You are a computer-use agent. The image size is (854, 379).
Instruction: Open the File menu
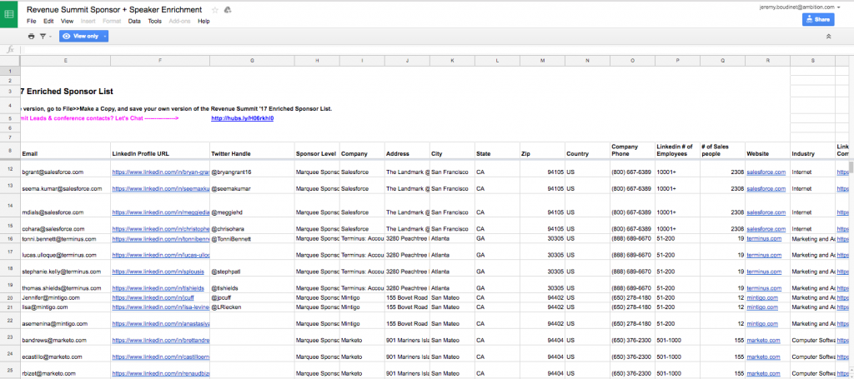(x=32, y=21)
